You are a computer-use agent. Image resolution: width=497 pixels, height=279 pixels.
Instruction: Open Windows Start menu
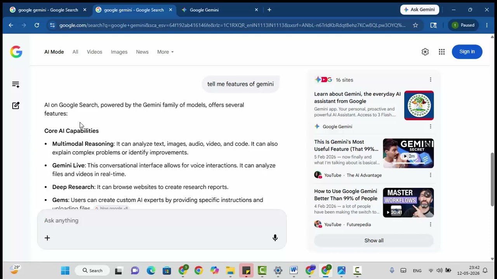(65, 270)
